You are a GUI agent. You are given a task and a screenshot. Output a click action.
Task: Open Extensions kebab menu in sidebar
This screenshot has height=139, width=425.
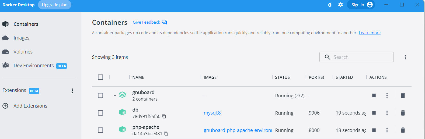coord(72,91)
